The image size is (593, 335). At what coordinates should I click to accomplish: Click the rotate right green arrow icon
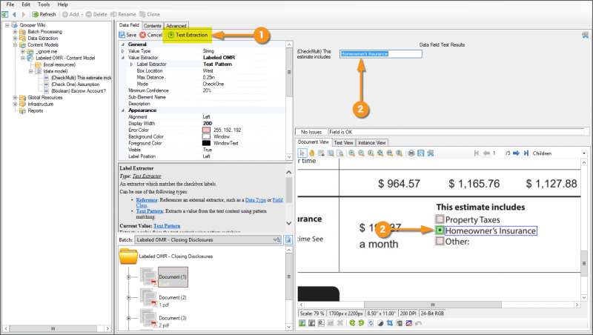coord(361,323)
